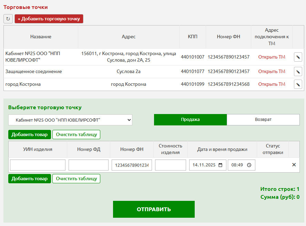Click the refresh trade points icon

coord(8,19)
